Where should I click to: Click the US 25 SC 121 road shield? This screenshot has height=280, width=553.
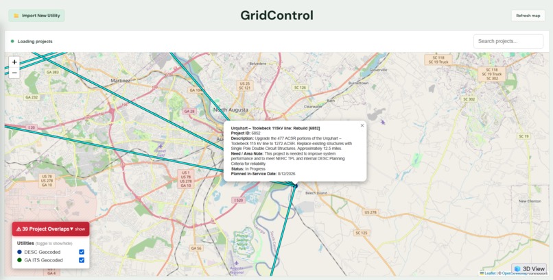244,86
